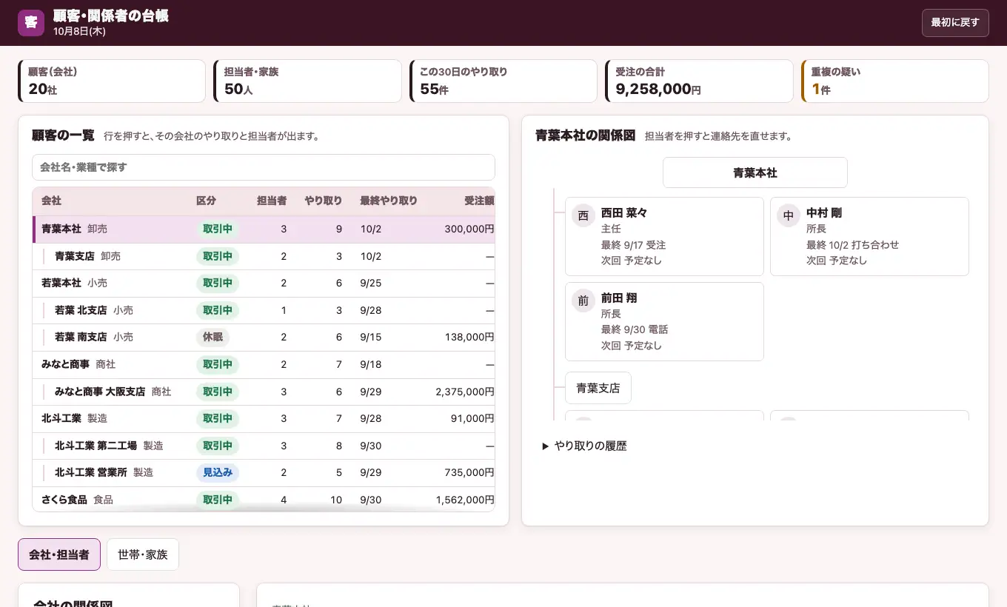The image size is (1007, 607).
Task: Open the 前田 翔 contact card
Action: click(x=664, y=321)
